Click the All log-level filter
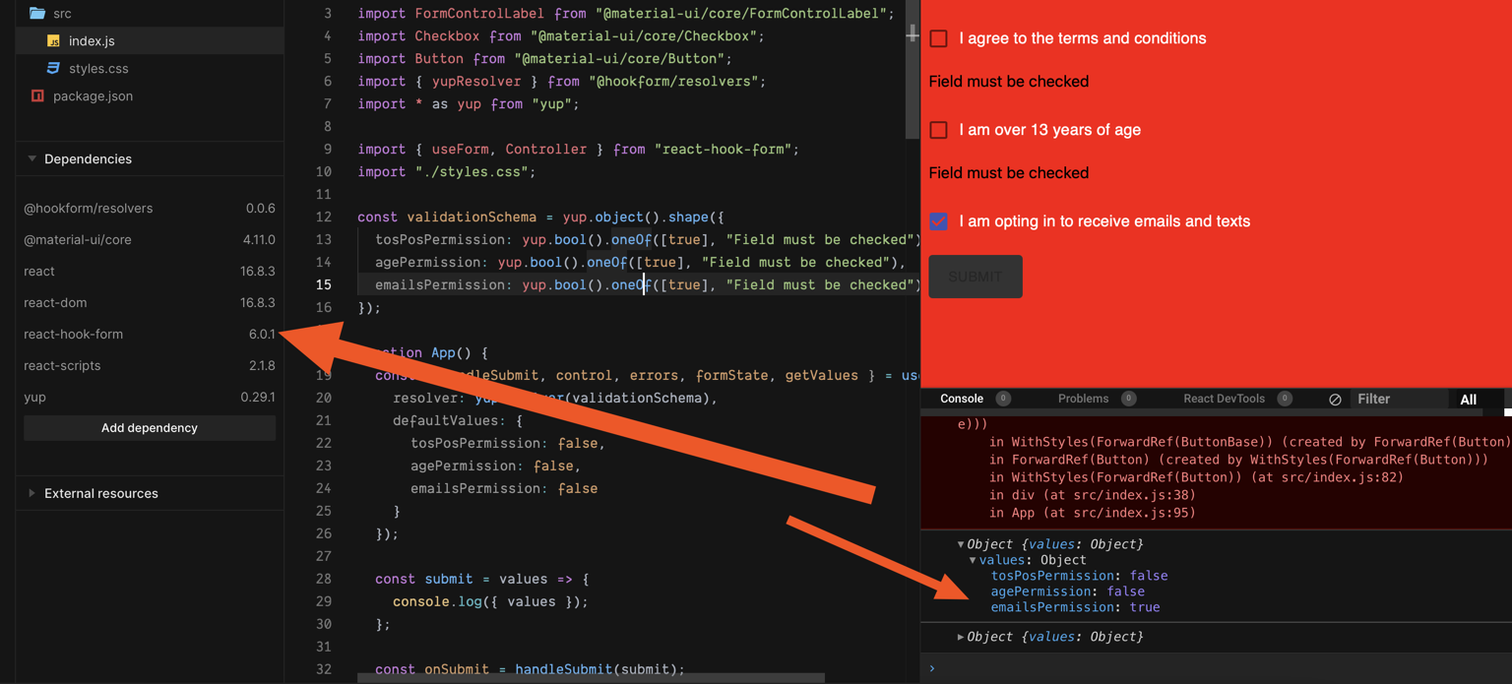Screen dimensions: 1512x684 (x=1468, y=399)
